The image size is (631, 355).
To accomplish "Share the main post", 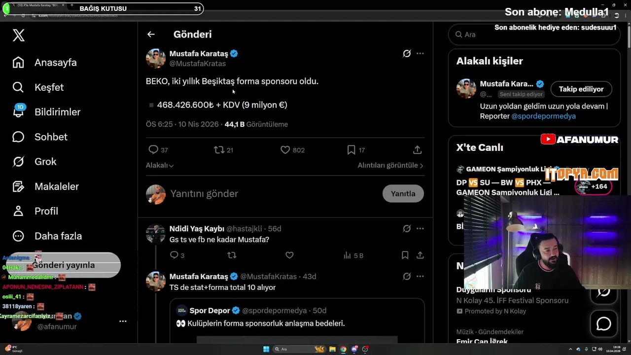I will [x=417, y=149].
